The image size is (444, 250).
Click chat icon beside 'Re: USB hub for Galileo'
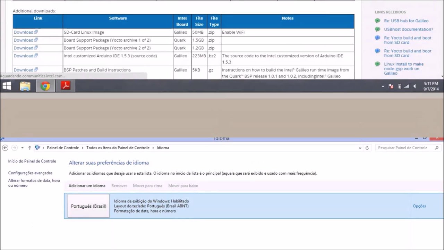pyautogui.click(x=377, y=21)
